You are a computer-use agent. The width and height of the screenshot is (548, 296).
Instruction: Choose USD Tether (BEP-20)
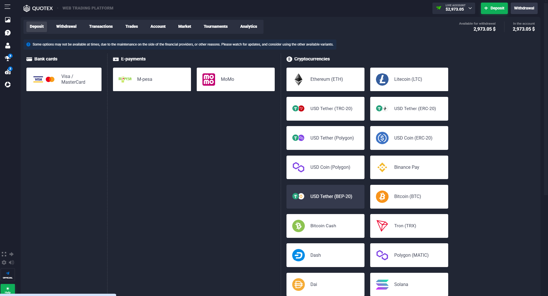pos(325,197)
